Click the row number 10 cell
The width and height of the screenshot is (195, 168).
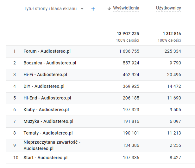(16, 158)
